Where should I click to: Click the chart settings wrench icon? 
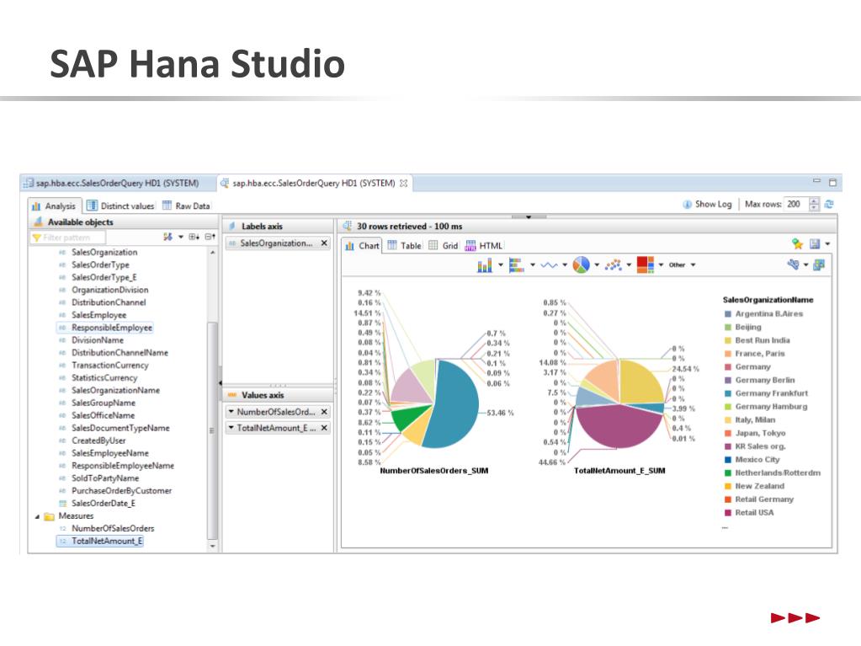point(792,264)
